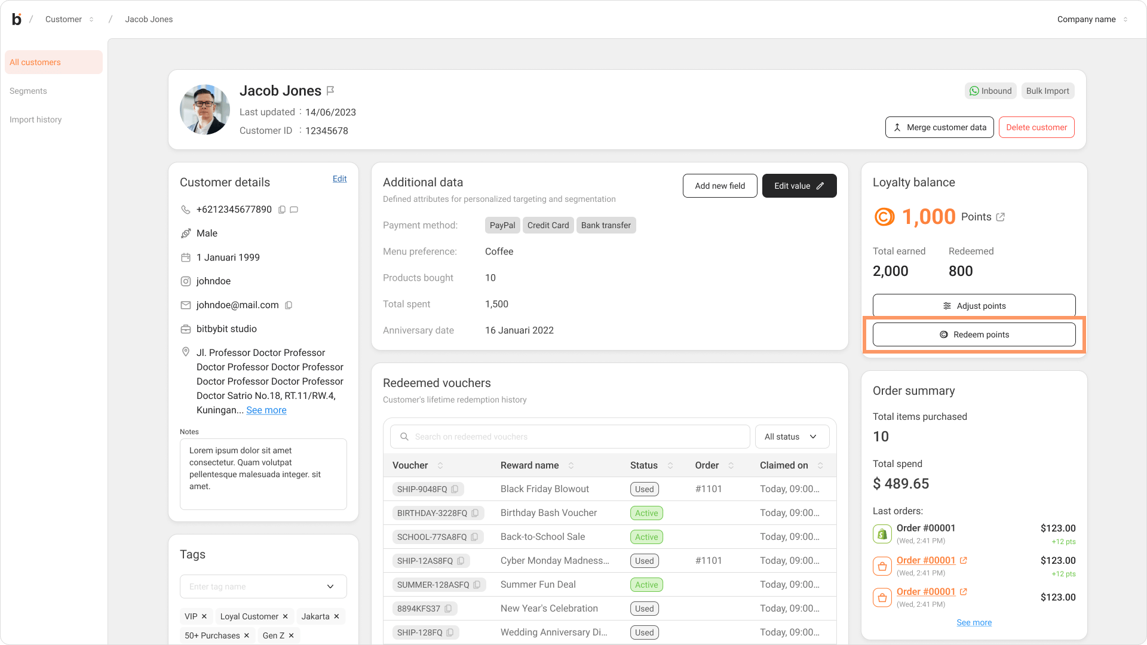Image resolution: width=1147 pixels, height=645 pixels.
Task: Click the Notes text area
Action: [263, 474]
